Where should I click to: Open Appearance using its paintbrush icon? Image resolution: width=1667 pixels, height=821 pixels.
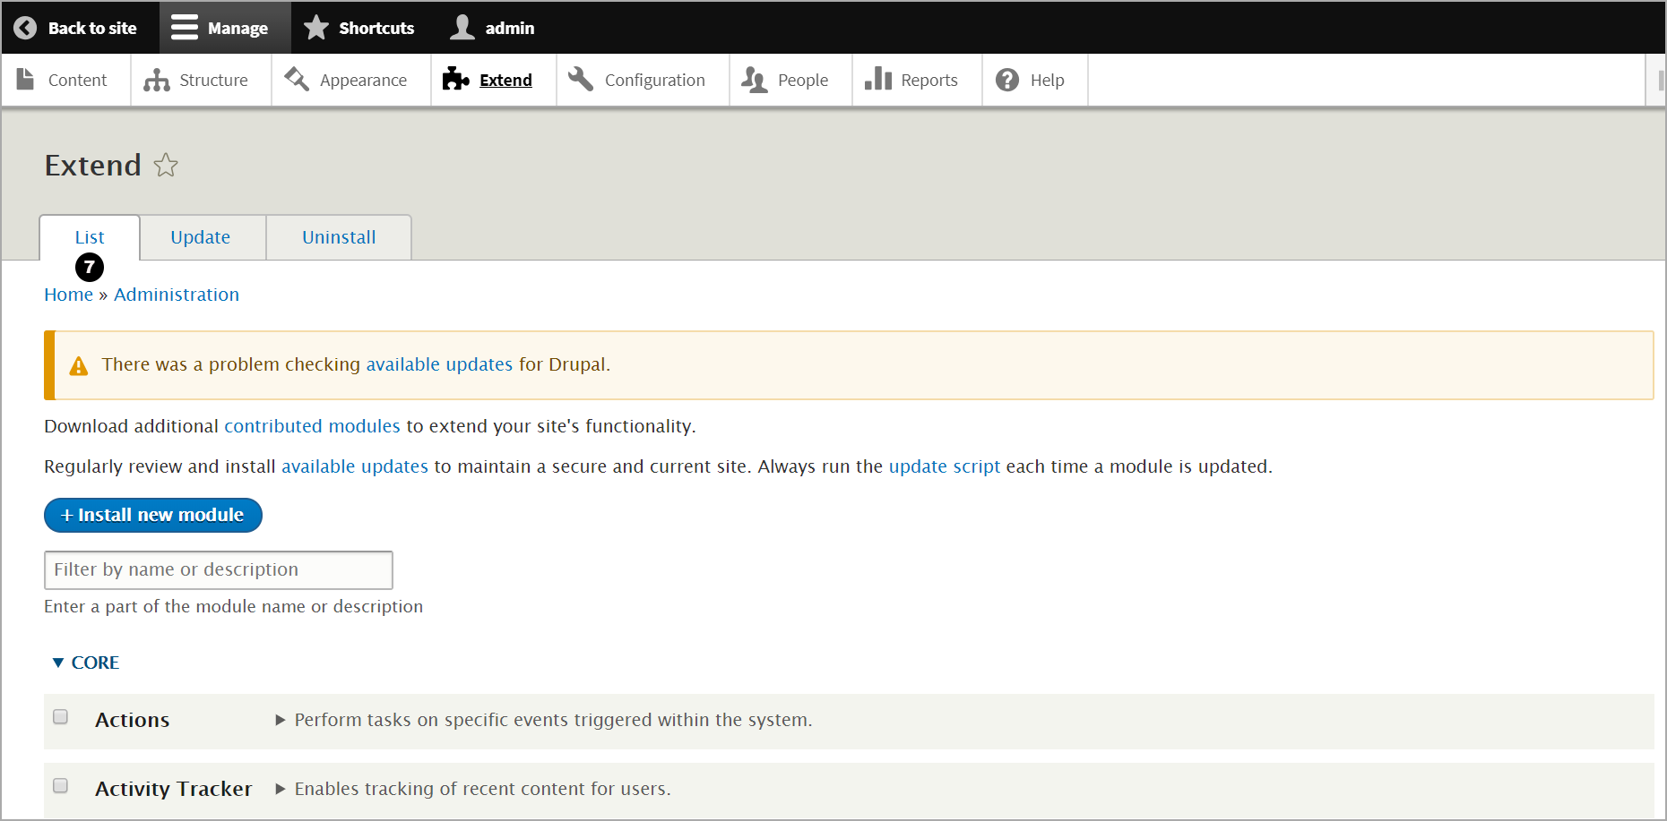pyautogui.click(x=297, y=80)
